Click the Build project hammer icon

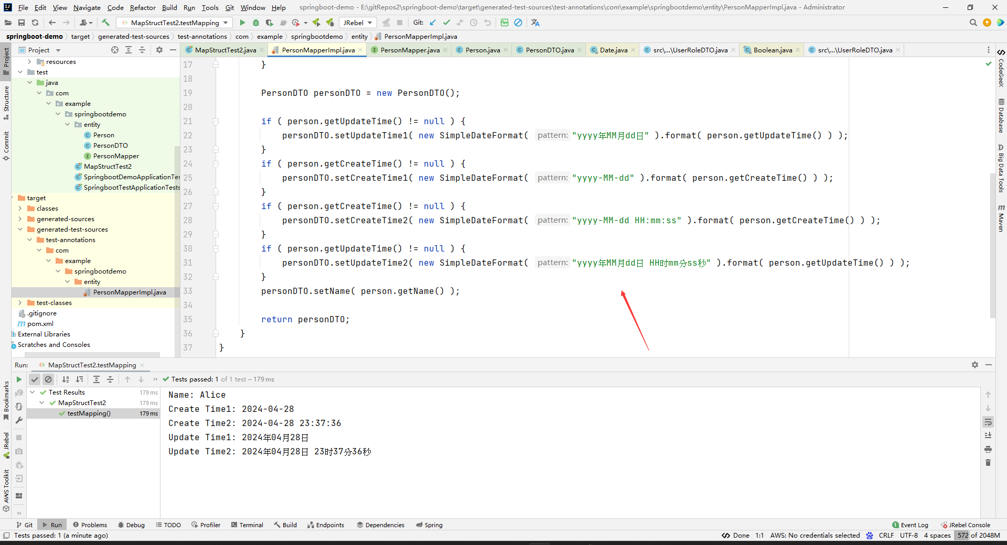[x=105, y=23]
